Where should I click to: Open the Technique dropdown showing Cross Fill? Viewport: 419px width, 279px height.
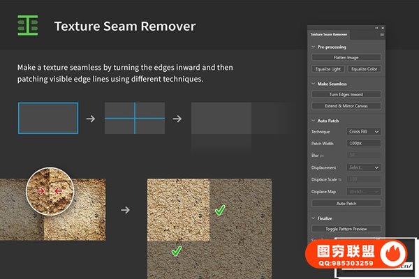(x=364, y=131)
